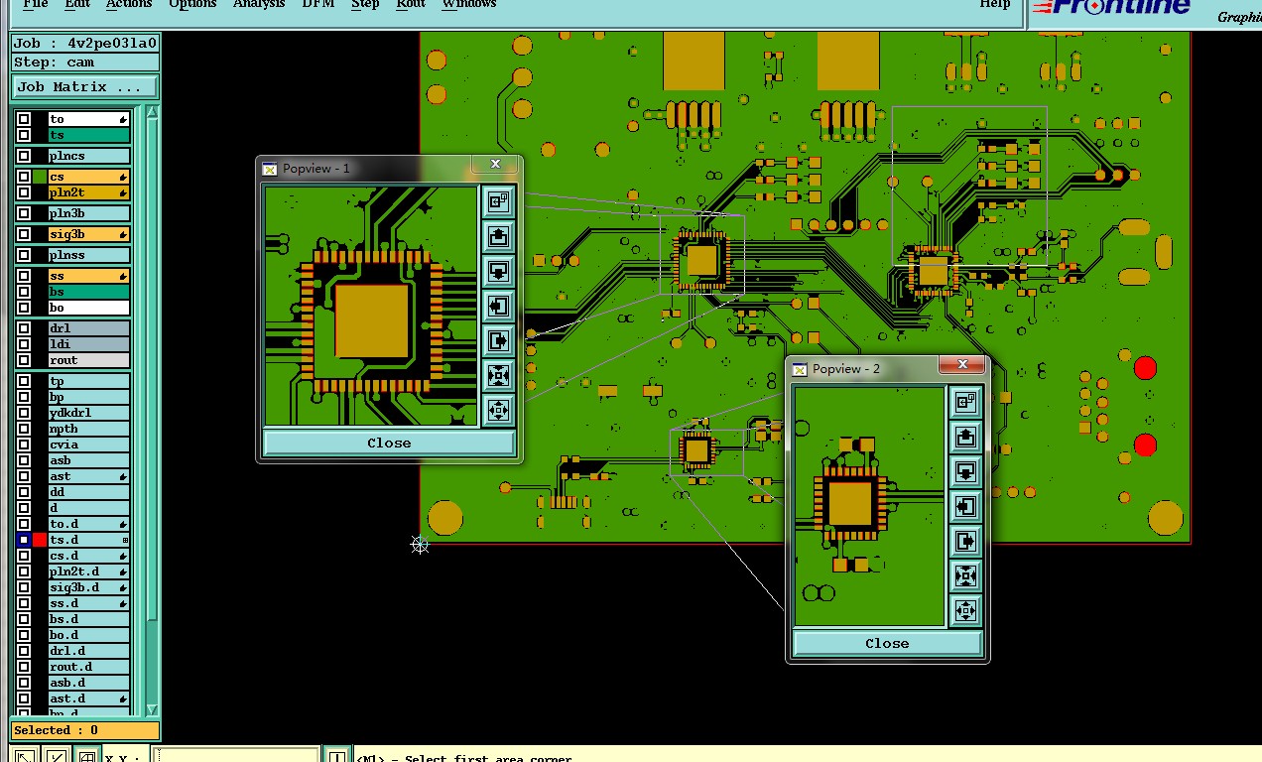Zoom out with Popview - 2 bottom icon

[x=965, y=610]
